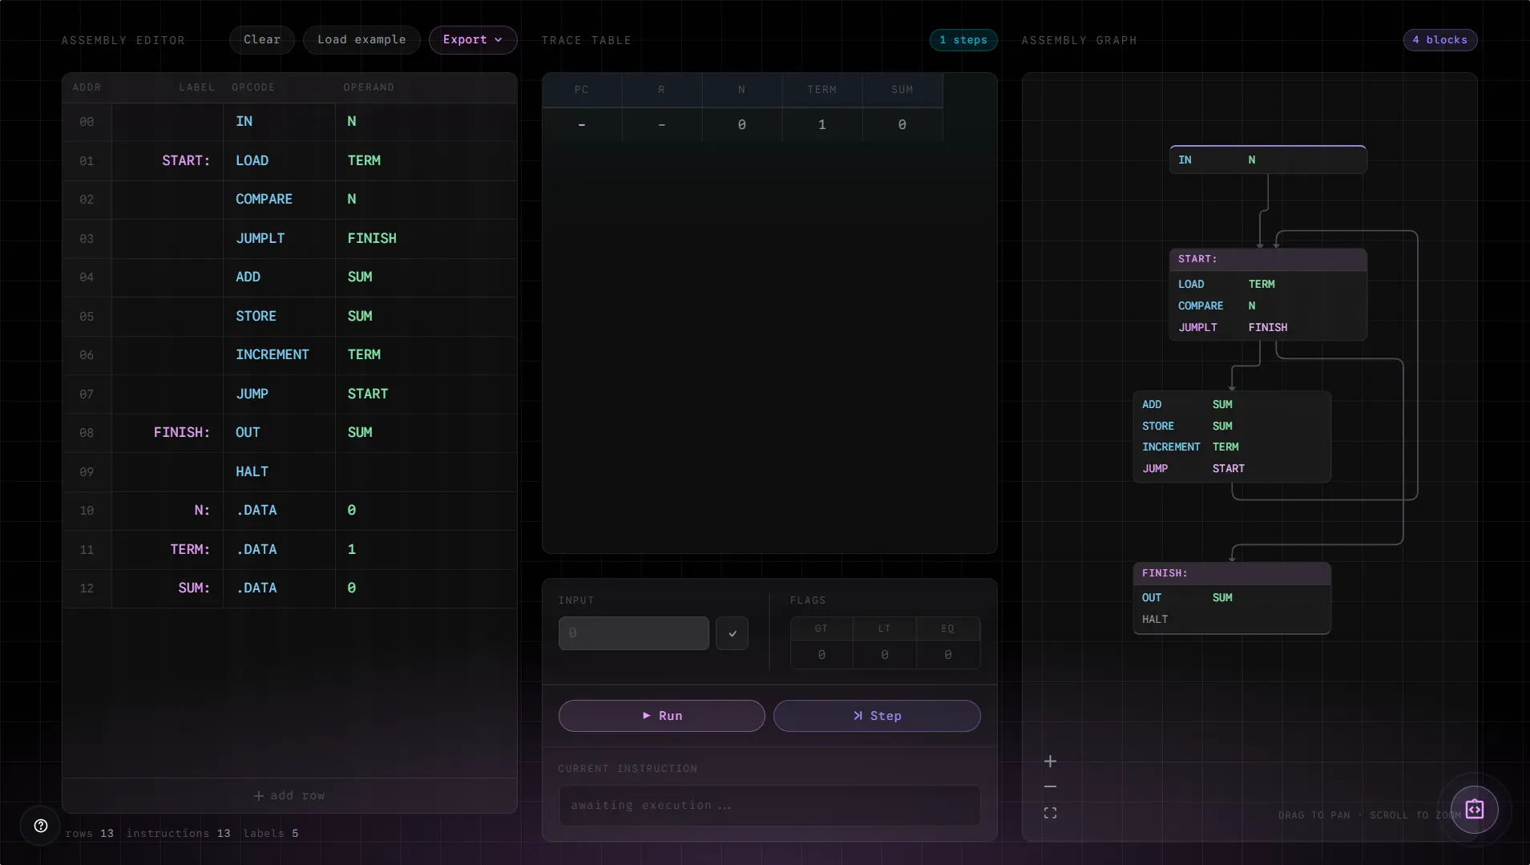The width and height of the screenshot is (1530, 865).
Task: Zoom out the assembly graph with minus icon
Action: coord(1050,787)
